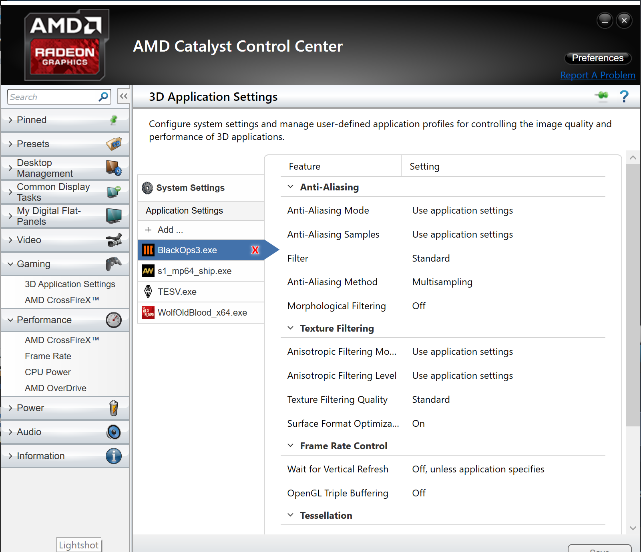The width and height of the screenshot is (641, 552).
Task: Click the plus icon to add an application
Action: tap(148, 230)
